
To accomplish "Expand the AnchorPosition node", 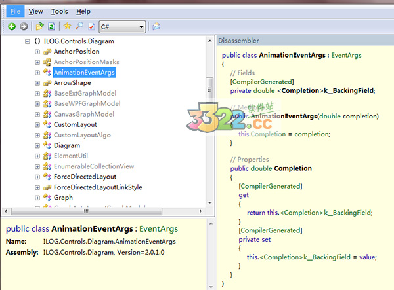I will (37, 52).
